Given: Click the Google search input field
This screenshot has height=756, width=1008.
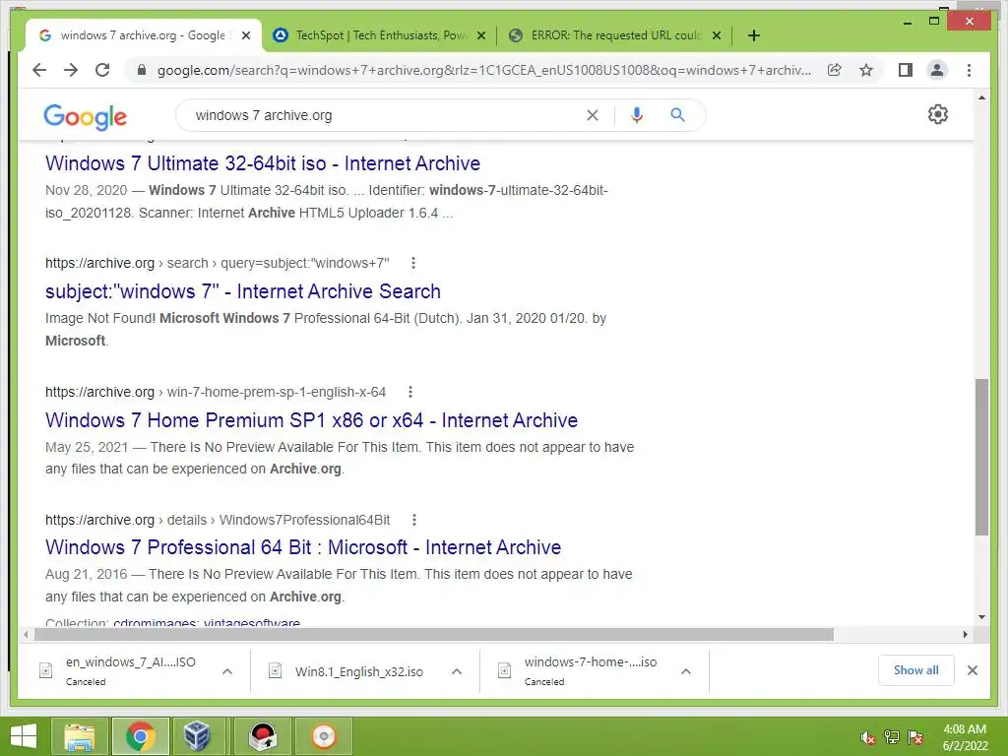Looking at the screenshot, I should (386, 115).
